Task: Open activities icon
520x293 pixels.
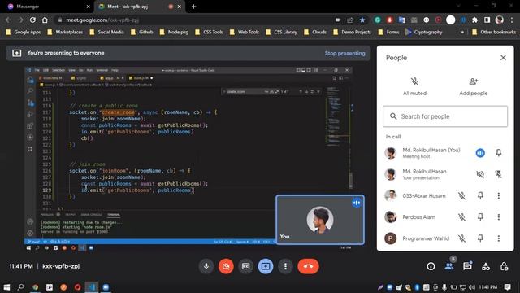Action: 486,266
